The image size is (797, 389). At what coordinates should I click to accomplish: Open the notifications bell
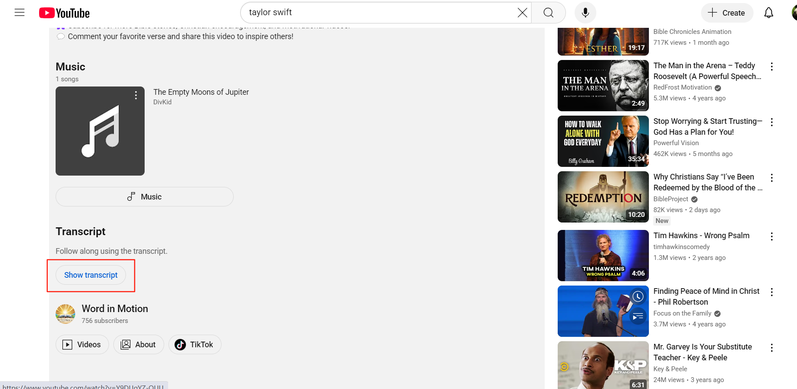(769, 13)
